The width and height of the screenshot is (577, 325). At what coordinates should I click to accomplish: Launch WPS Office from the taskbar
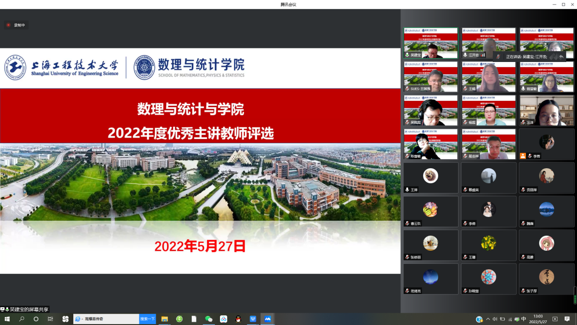tap(253, 319)
